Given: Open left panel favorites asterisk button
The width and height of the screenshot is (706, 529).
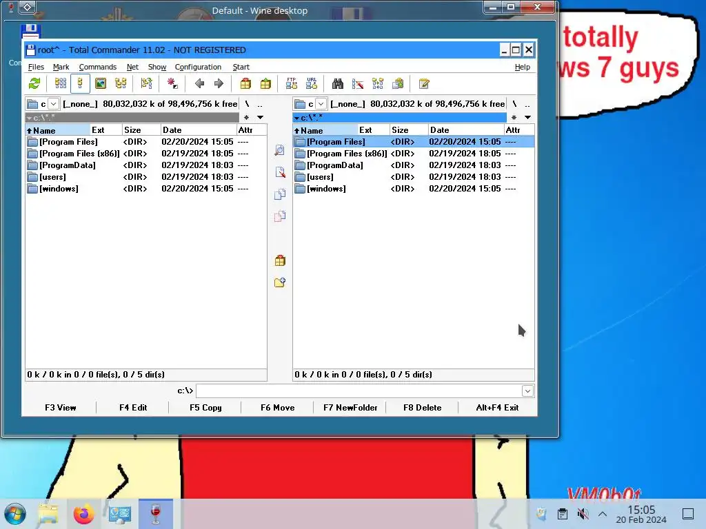Looking at the screenshot, I should pos(246,117).
